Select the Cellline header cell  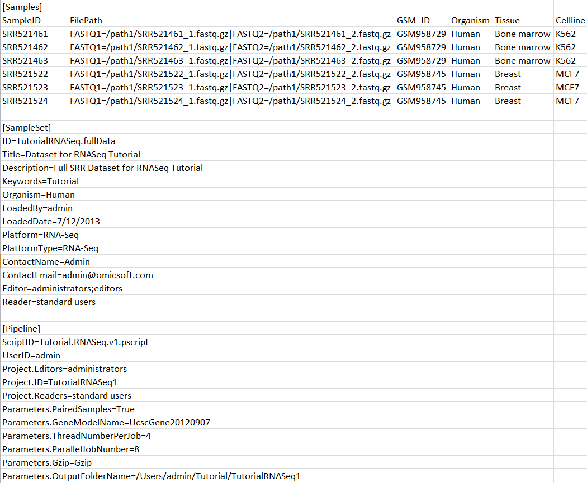tap(570, 20)
